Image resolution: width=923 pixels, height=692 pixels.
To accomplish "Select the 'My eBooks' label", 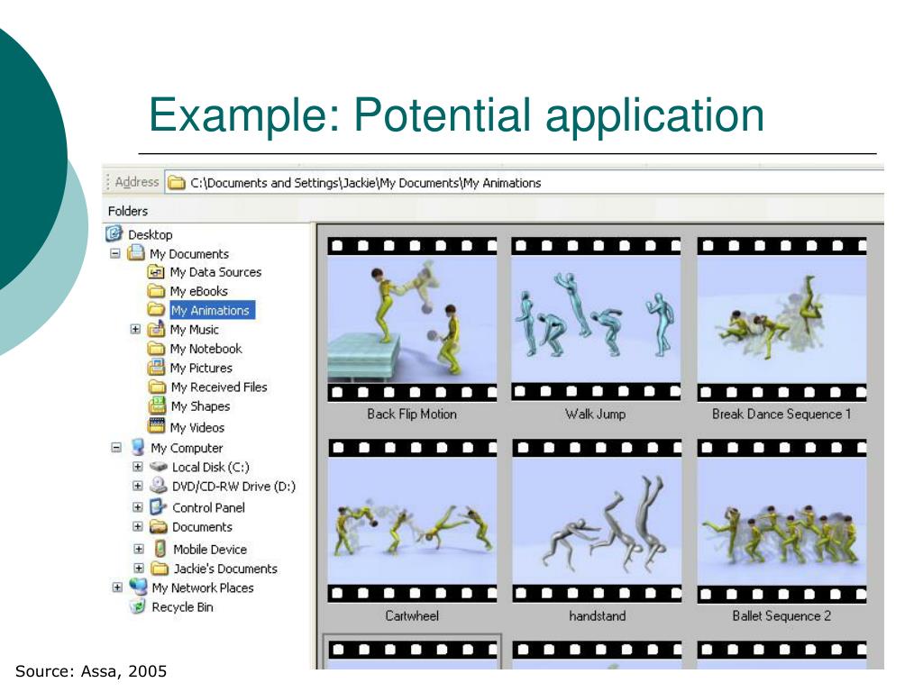I will (x=198, y=291).
